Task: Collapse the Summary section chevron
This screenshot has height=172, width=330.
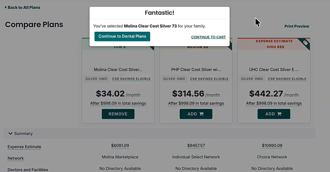Action: 10,133
